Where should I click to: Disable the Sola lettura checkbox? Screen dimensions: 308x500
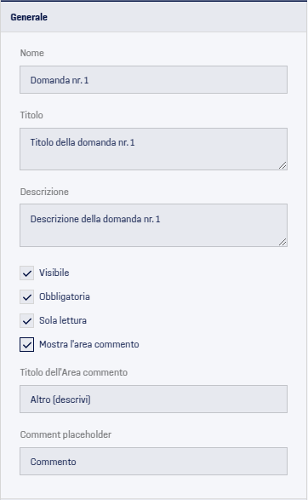pos(26,321)
